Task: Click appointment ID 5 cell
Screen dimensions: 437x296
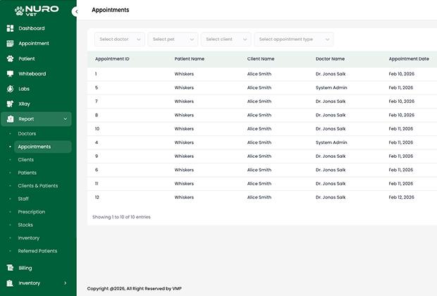Action: [x=97, y=87]
